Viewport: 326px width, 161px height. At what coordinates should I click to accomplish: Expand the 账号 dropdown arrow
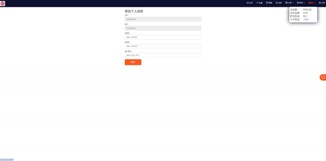point(304,3)
